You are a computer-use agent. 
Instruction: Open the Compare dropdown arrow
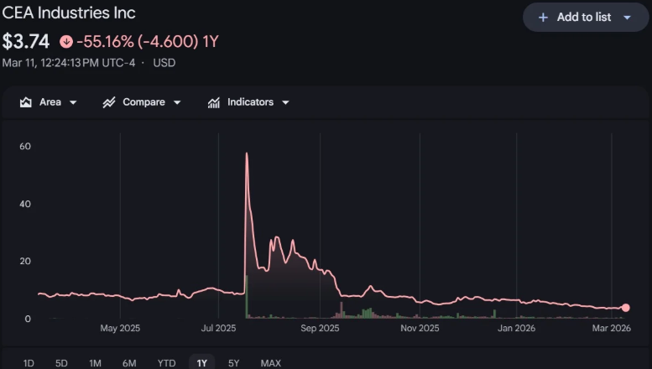coord(177,102)
